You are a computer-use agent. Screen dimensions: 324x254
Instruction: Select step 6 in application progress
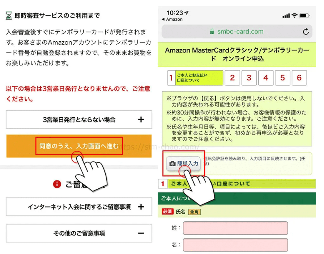pos(299,78)
